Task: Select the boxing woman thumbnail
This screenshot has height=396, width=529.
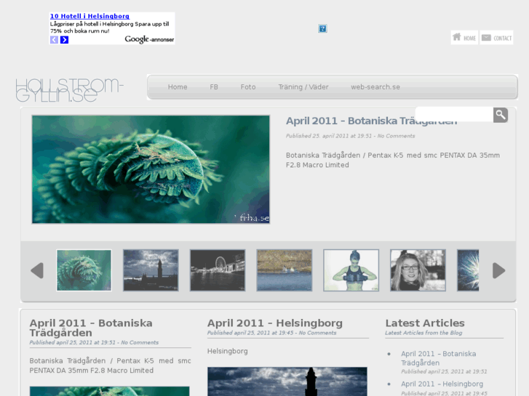Action: tap(351, 270)
